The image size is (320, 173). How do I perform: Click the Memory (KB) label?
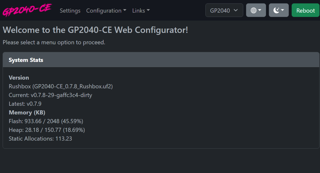click(x=27, y=113)
